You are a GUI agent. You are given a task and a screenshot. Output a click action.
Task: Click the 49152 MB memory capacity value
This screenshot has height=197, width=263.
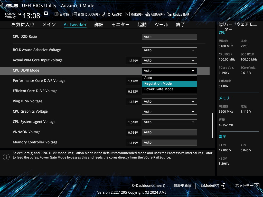(x=226, y=125)
